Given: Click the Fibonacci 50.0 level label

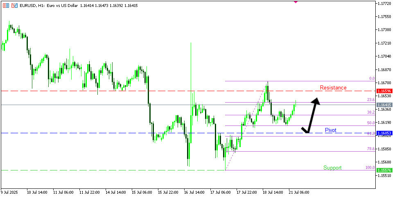Looking at the screenshot, I should (371, 123).
